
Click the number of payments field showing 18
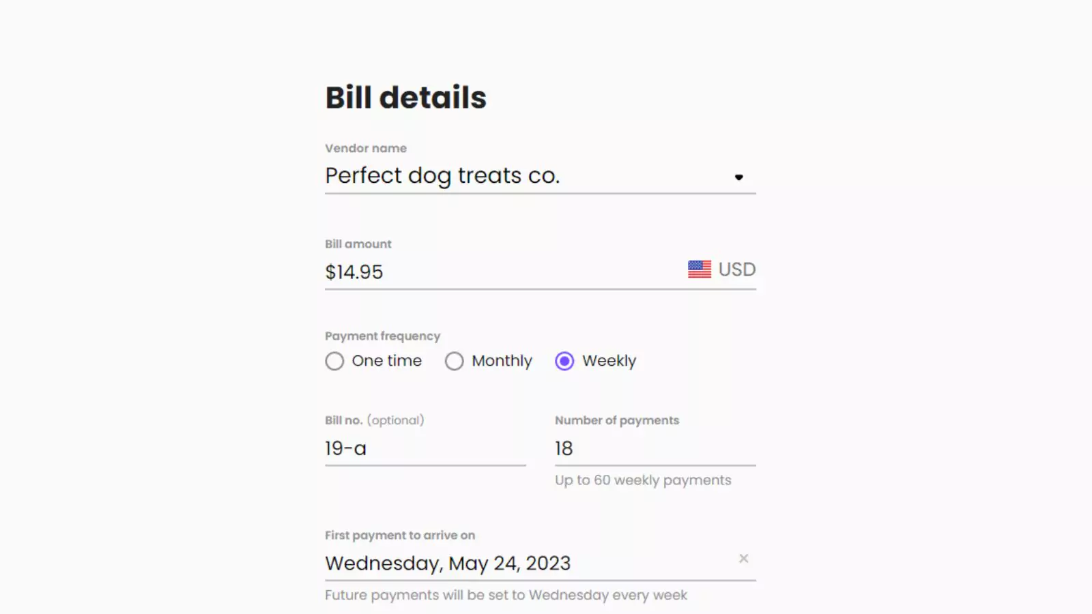[655, 449]
